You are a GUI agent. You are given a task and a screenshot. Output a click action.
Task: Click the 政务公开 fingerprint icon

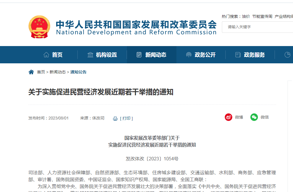click(189, 55)
